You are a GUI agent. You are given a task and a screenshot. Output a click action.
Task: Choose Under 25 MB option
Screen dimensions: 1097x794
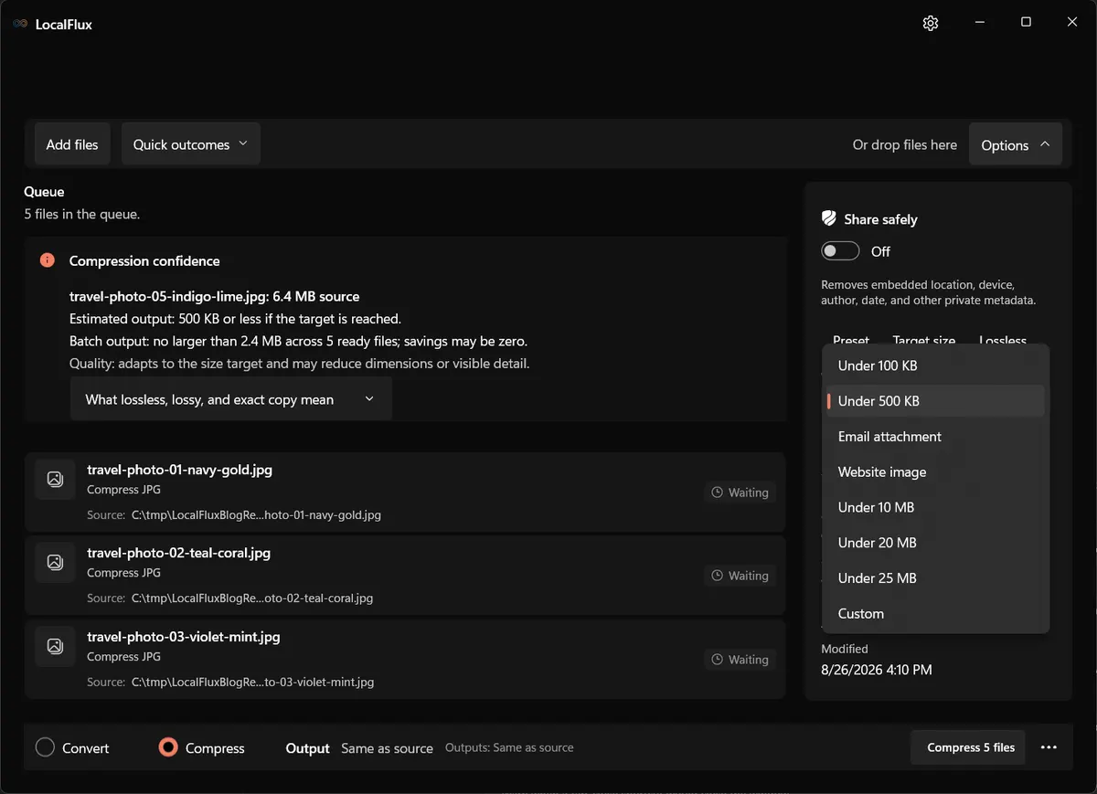pos(936,578)
